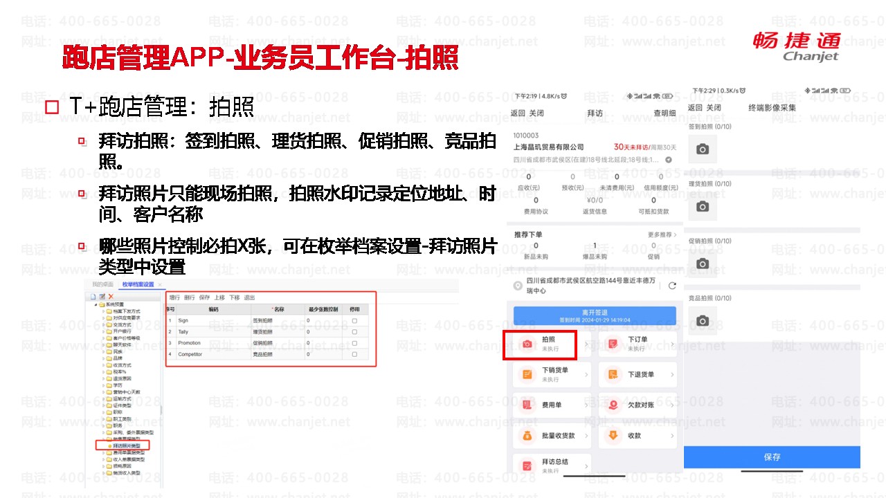Click 保存 in the enum toolbar
This screenshot has height=498, width=886.
pyautogui.click(x=204, y=297)
